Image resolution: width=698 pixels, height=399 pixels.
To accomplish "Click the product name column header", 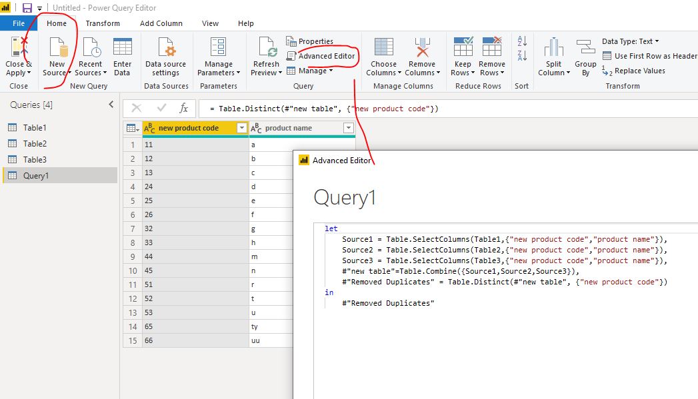I will (x=302, y=128).
